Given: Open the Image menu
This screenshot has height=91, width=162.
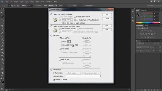Looking at the screenshot, I should (x=16, y=2).
